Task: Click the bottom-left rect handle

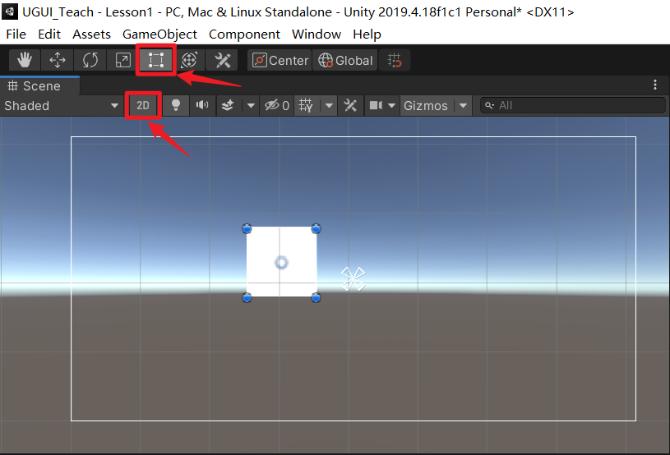Action: pyautogui.click(x=247, y=298)
